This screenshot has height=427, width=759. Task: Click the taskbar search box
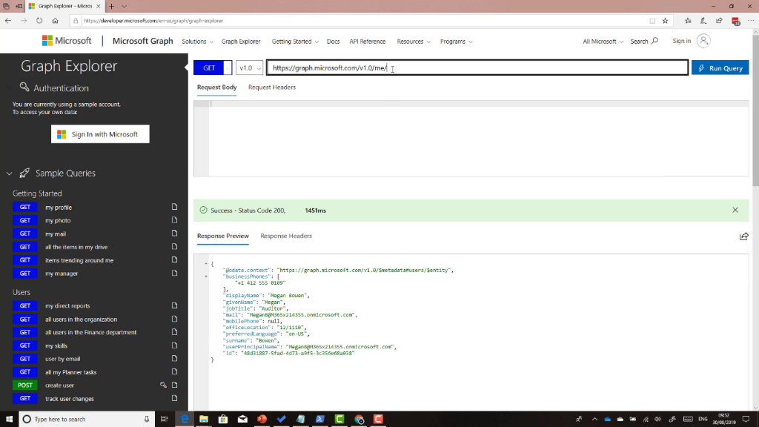87,419
